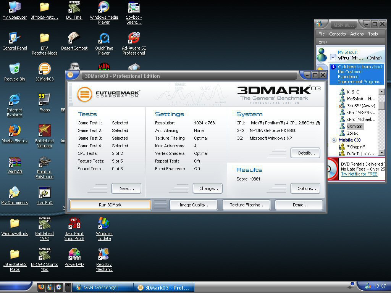The image size is (391, 293).
Task: Click the 3DMark03 - Prof... taskbar button
Action: point(163,288)
